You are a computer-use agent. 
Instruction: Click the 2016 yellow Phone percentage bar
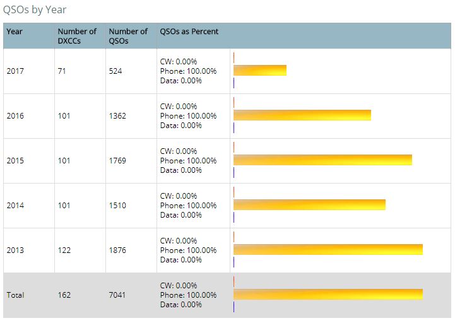302,115
